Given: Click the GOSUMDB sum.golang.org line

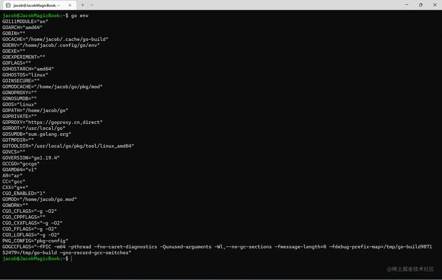Looking at the screenshot, I should [x=37, y=134].
